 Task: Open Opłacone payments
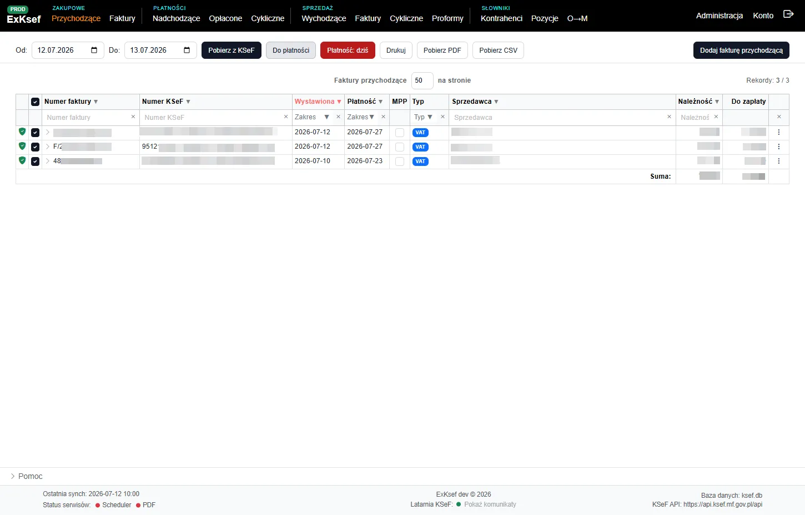coord(225,18)
